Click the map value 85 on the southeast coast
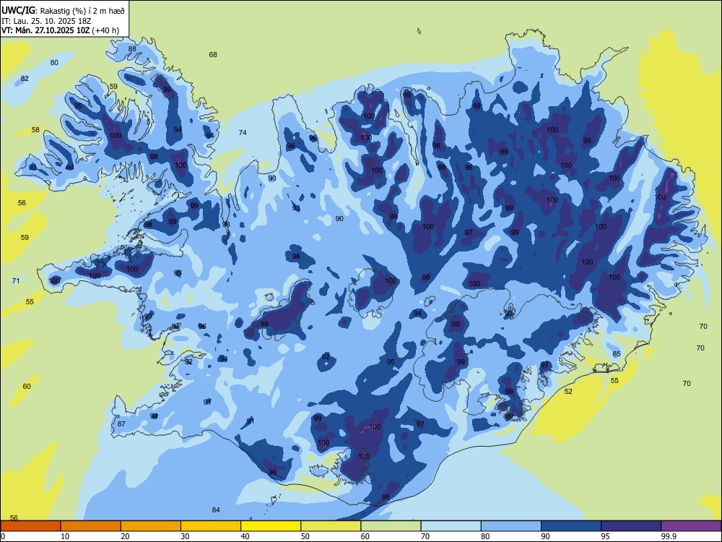Image resolution: width=722 pixels, height=542 pixels. click(617, 354)
